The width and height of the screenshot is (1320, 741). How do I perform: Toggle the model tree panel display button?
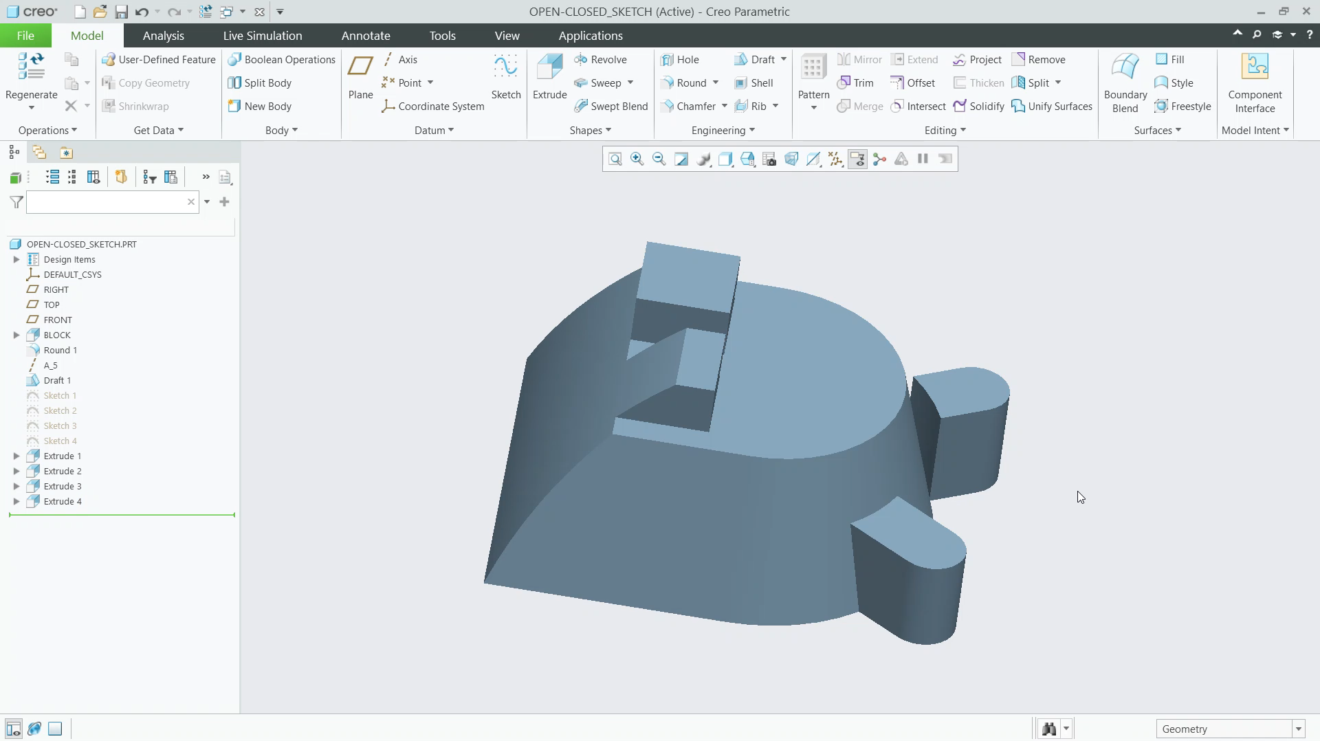13,729
